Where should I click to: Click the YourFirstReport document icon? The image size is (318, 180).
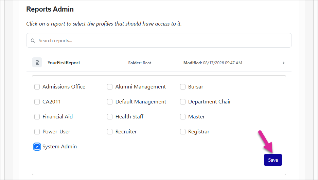[37, 63]
